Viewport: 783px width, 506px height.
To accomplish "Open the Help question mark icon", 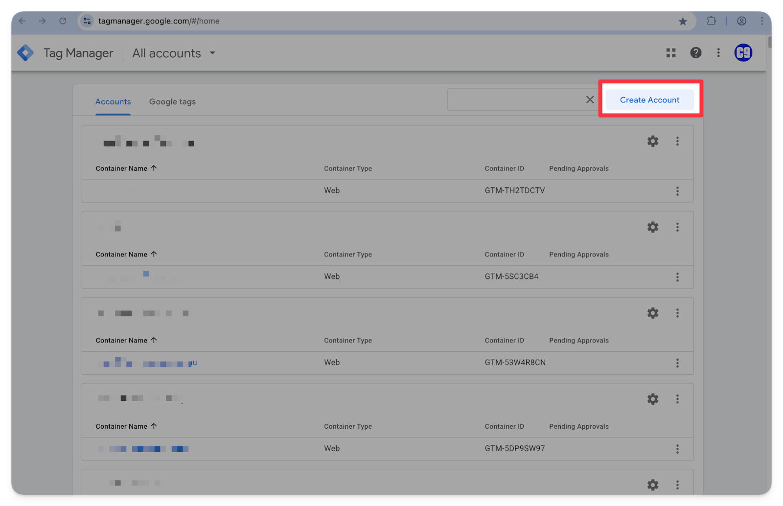I will pos(695,53).
